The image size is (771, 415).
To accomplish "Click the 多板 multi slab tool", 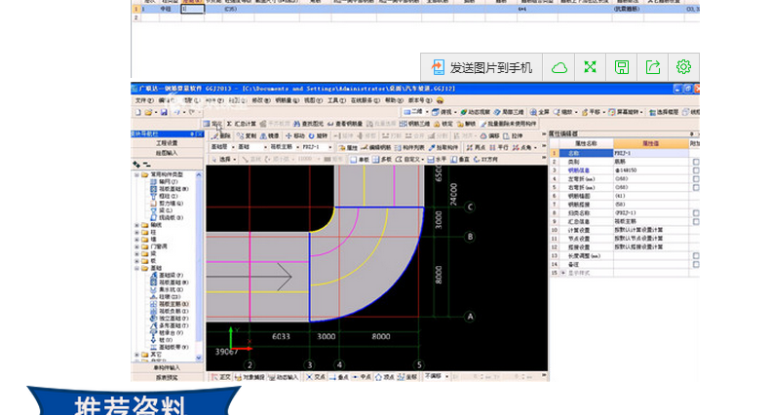I will coord(382,160).
